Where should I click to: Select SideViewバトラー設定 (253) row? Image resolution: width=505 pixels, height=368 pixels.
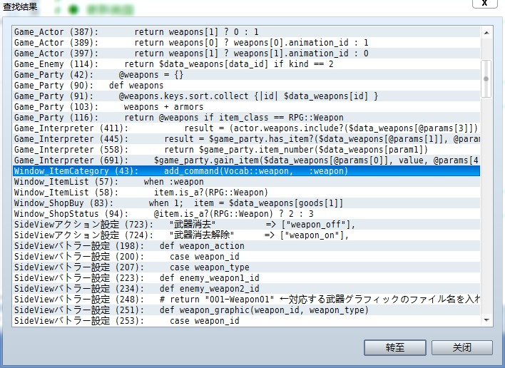pos(246,320)
